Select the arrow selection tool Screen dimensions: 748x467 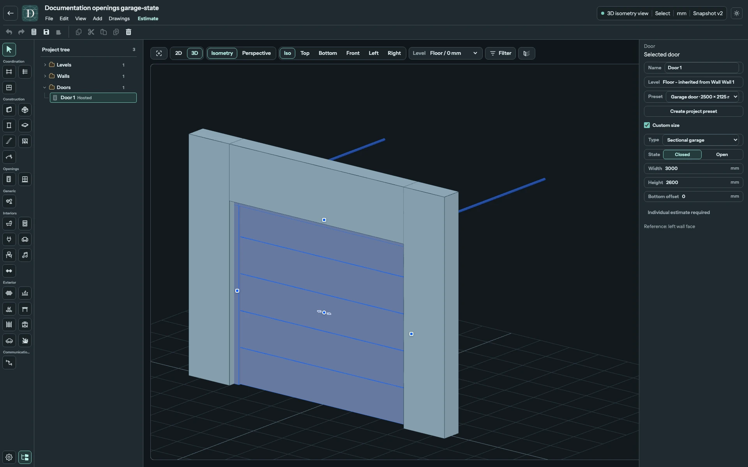(9, 49)
